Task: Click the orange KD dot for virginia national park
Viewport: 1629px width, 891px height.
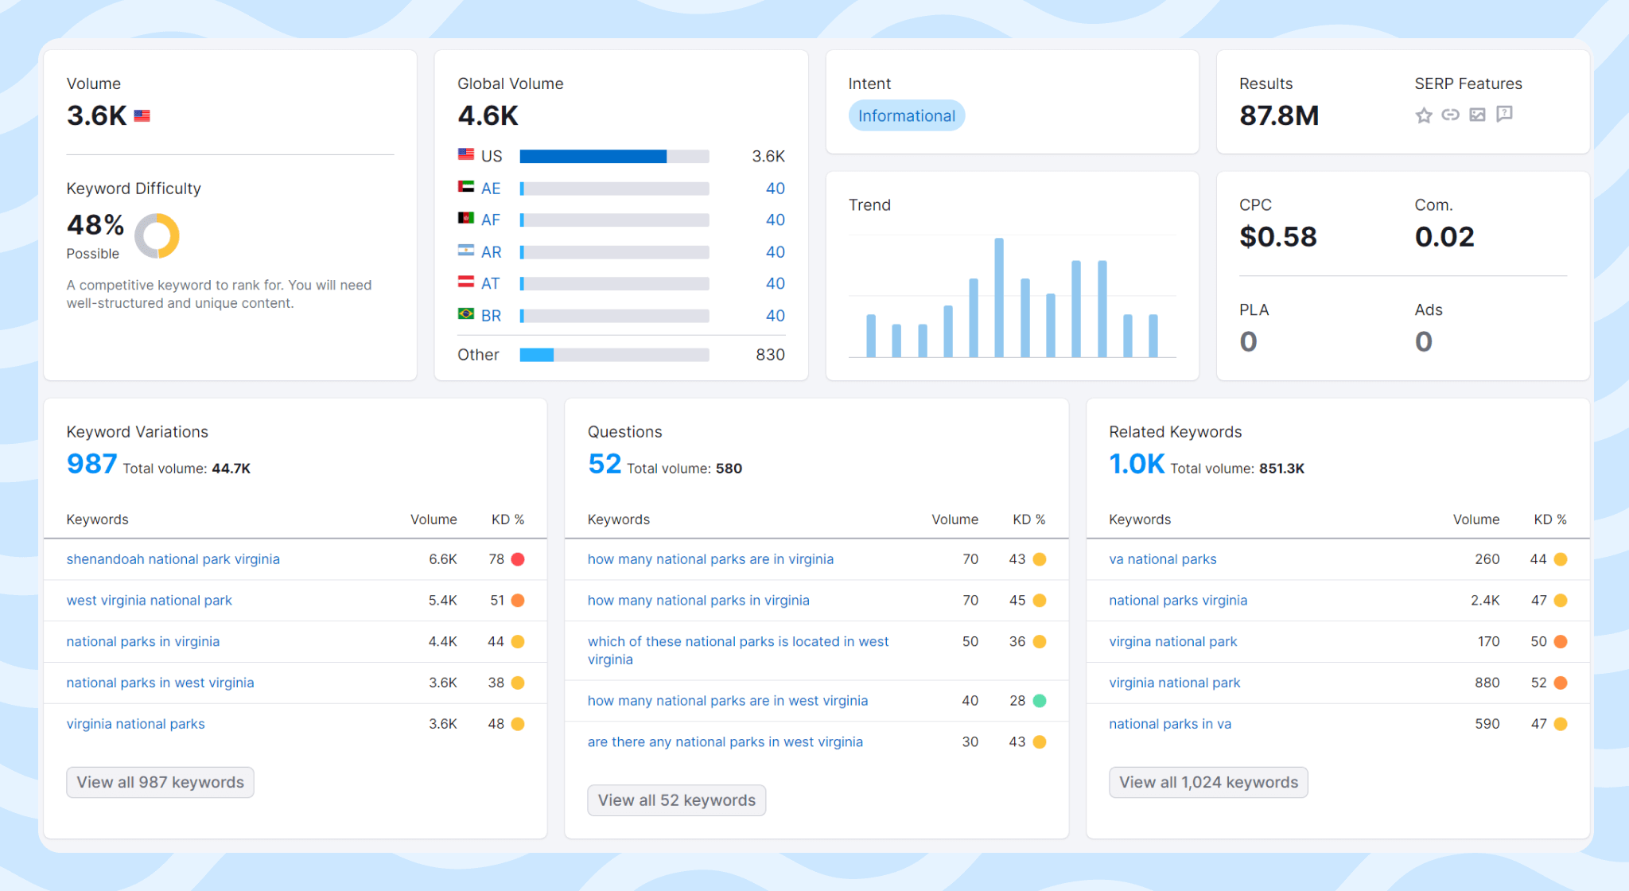Action: [1561, 683]
